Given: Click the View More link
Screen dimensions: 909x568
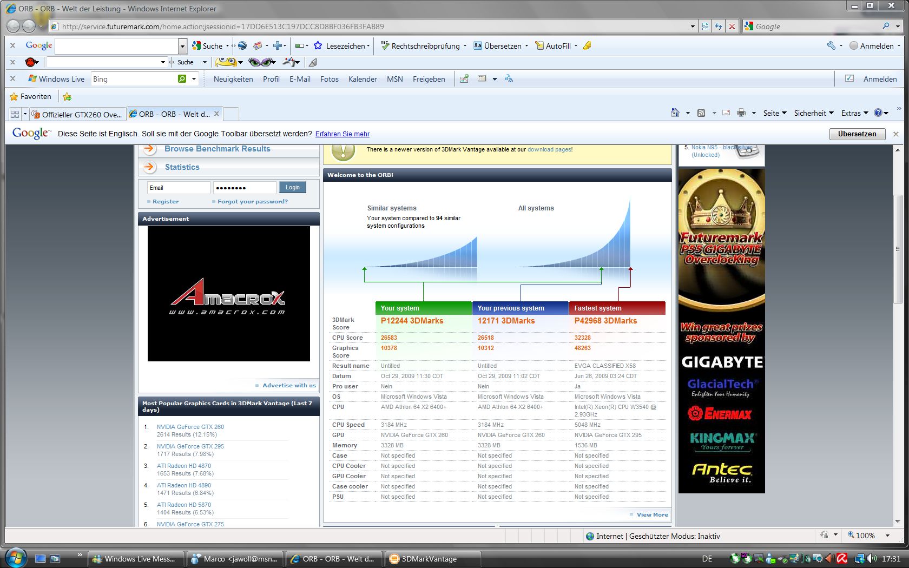Looking at the screenshot, I should tap(653, 514).
